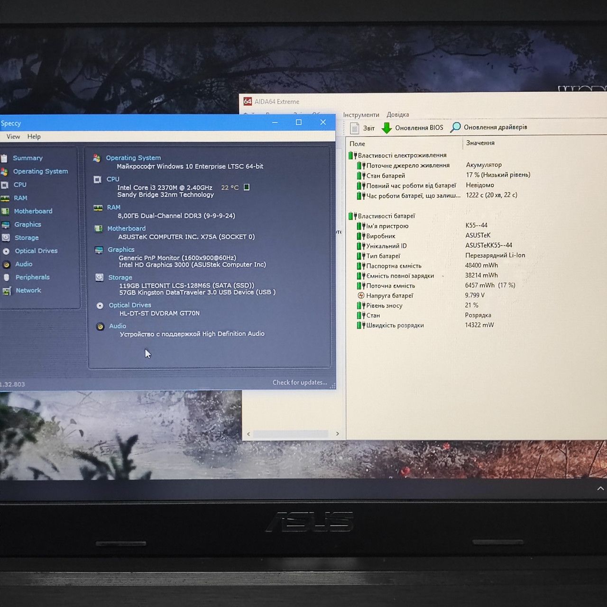Click the value 1222 с (20 хв, 22 с)
Screen dimensions: 607x607
[x=491, y=195]
